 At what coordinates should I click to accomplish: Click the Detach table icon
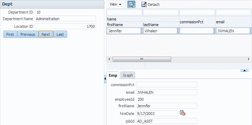pyautogui.click(x=144, y=5)
